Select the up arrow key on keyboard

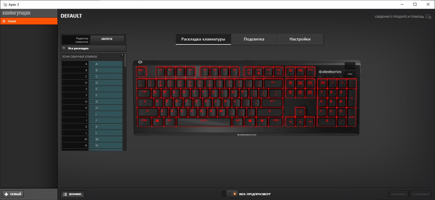point(300,112)
